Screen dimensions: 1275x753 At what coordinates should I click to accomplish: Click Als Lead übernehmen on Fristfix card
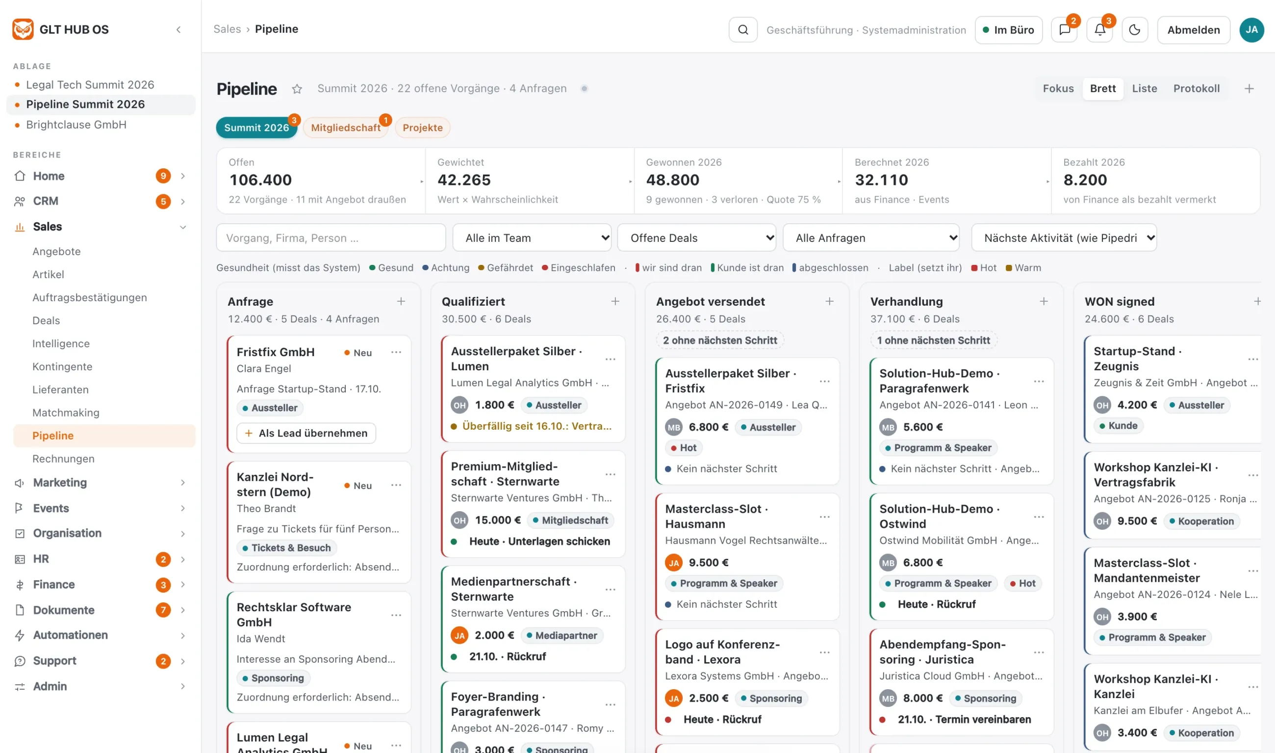coord(306,433)
